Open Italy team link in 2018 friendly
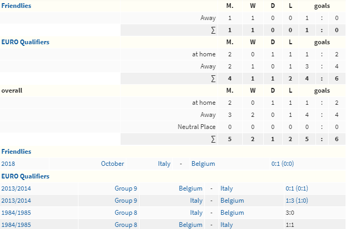This screenshot has width=346, height=229. [164, 164]
